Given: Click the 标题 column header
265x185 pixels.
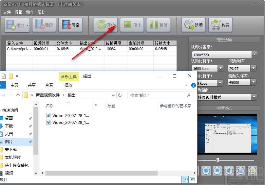Looking at the screenshot, I should (111, 106).
